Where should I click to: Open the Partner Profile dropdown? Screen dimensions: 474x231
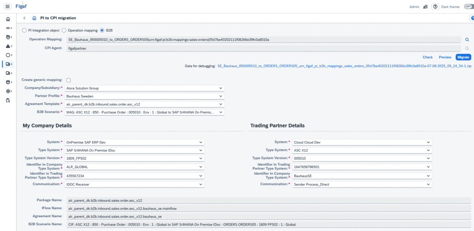point(145,96)
